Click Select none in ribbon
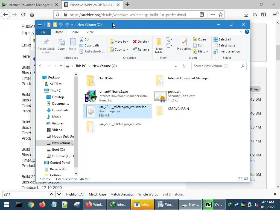This screenshot has width=280, height=210. 224,45
